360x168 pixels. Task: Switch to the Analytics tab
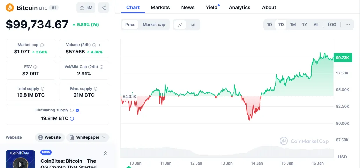(x=239, y=7)
